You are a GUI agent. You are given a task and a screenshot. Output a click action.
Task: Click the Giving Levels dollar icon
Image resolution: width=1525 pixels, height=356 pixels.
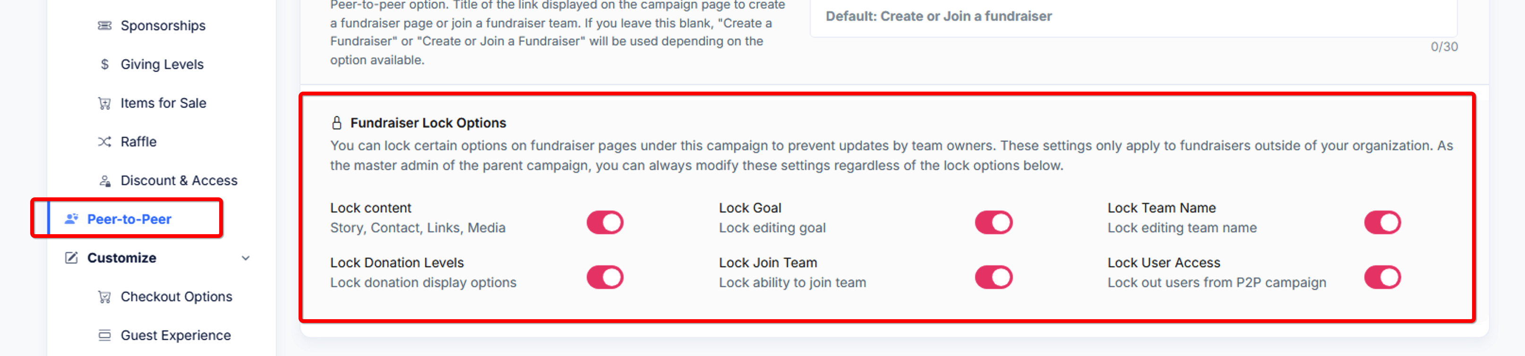coord(104,64)
